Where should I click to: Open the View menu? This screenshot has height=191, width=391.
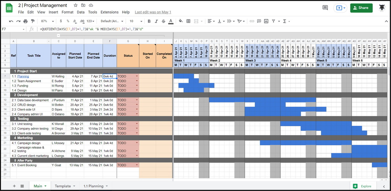coord(41,12)
